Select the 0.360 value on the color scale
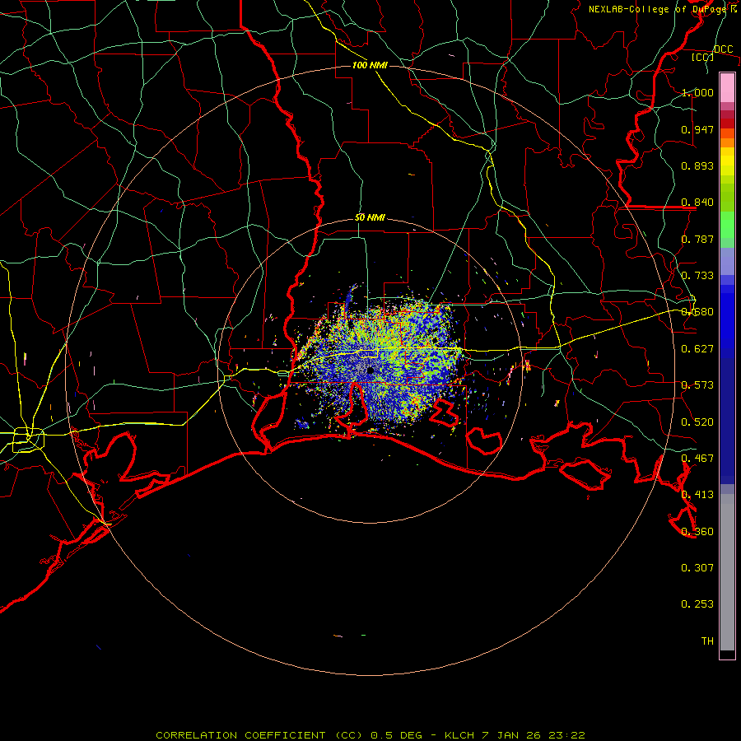741x741 pixels. [697, 532]
